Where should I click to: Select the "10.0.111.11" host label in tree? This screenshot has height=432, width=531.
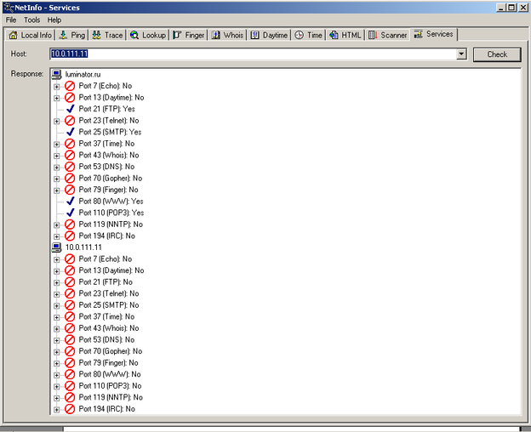click(83, 247)
